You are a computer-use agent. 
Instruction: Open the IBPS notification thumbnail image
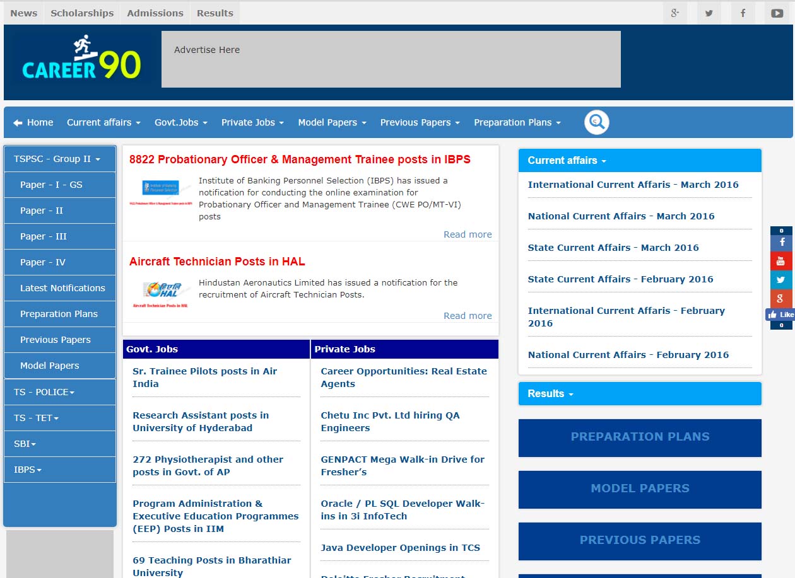(x=161, y=193)
